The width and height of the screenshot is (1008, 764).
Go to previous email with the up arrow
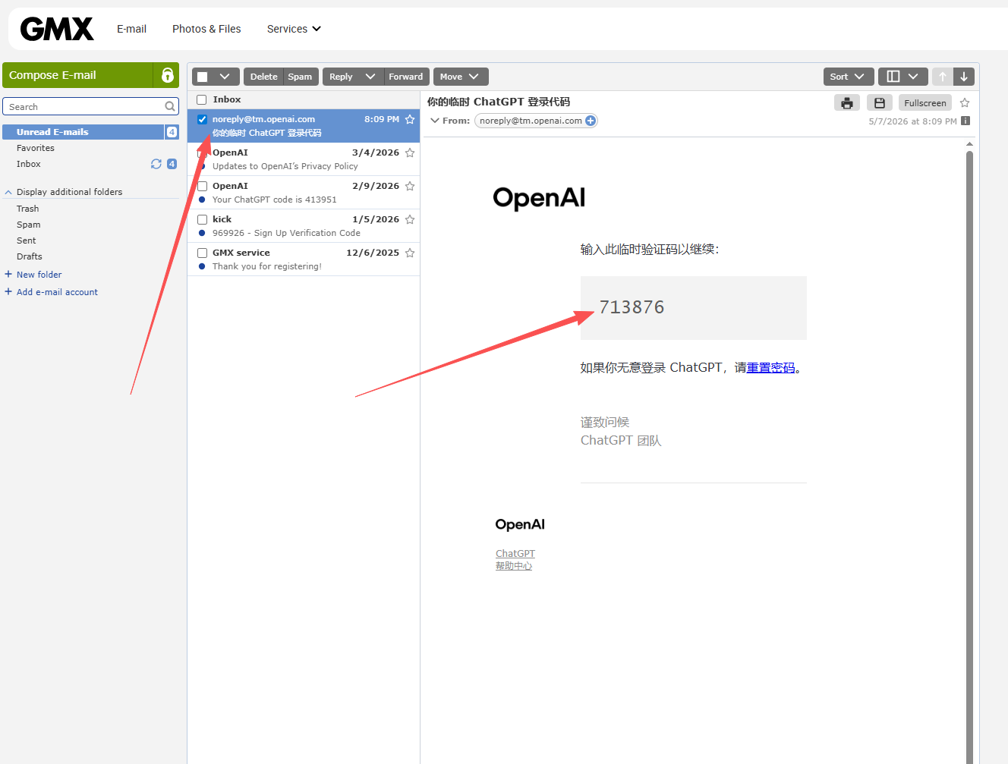943,77
